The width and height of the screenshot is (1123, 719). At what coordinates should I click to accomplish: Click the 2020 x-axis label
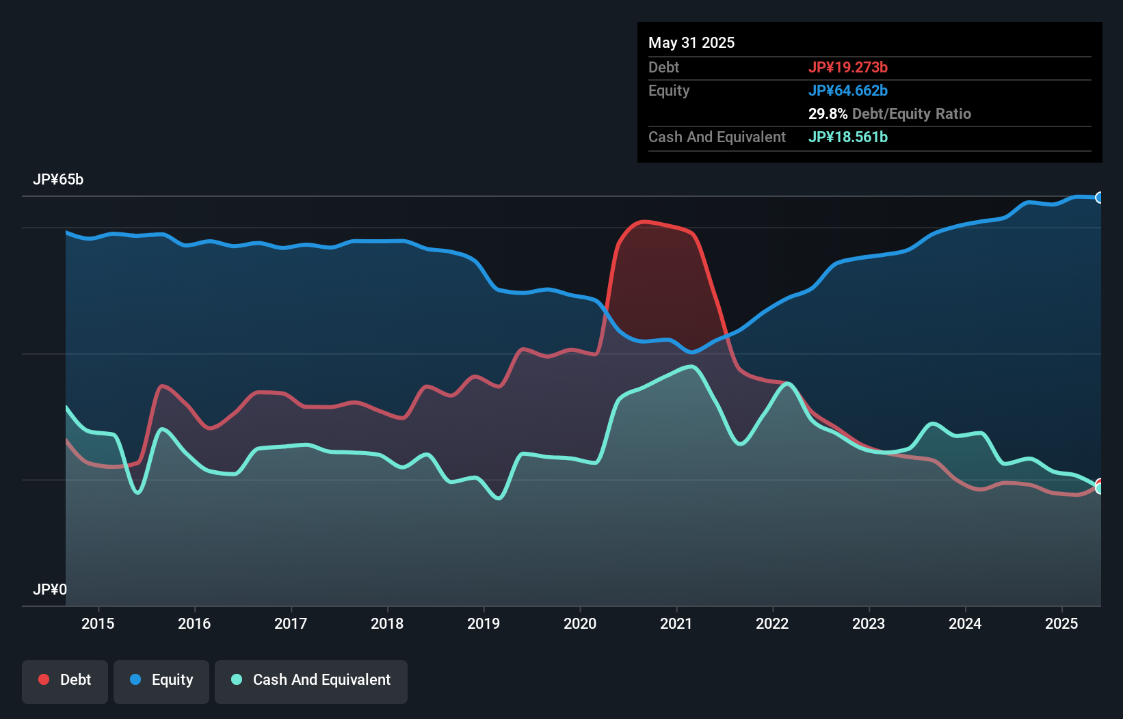(580, 623)
